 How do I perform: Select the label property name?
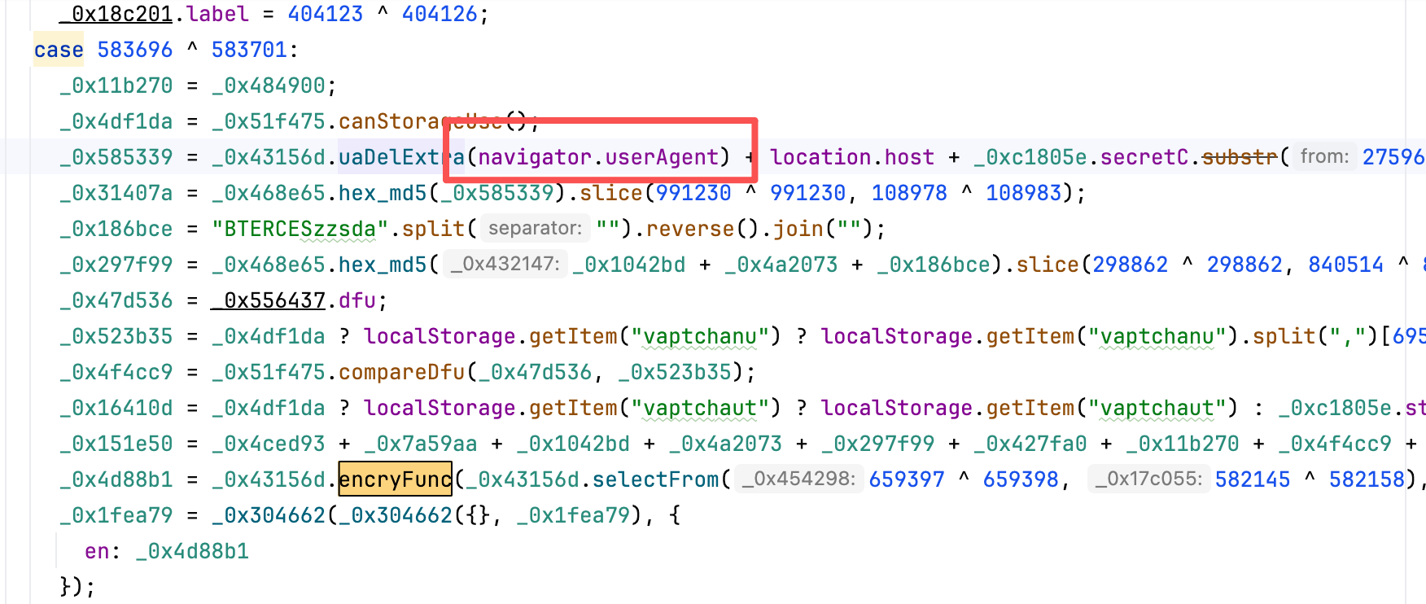point(217,14)
